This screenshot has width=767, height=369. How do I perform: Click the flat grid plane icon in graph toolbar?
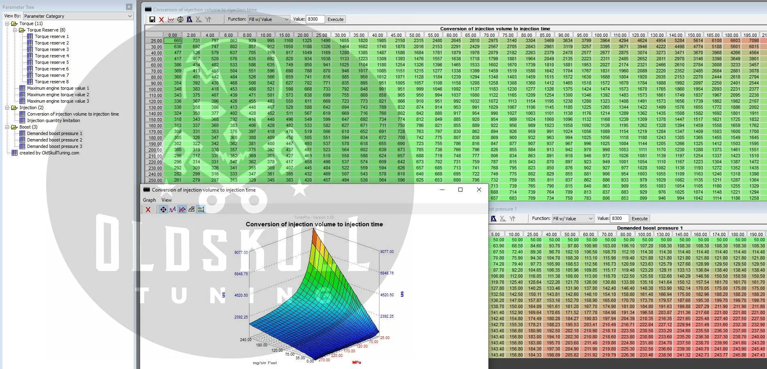(192, 209)
